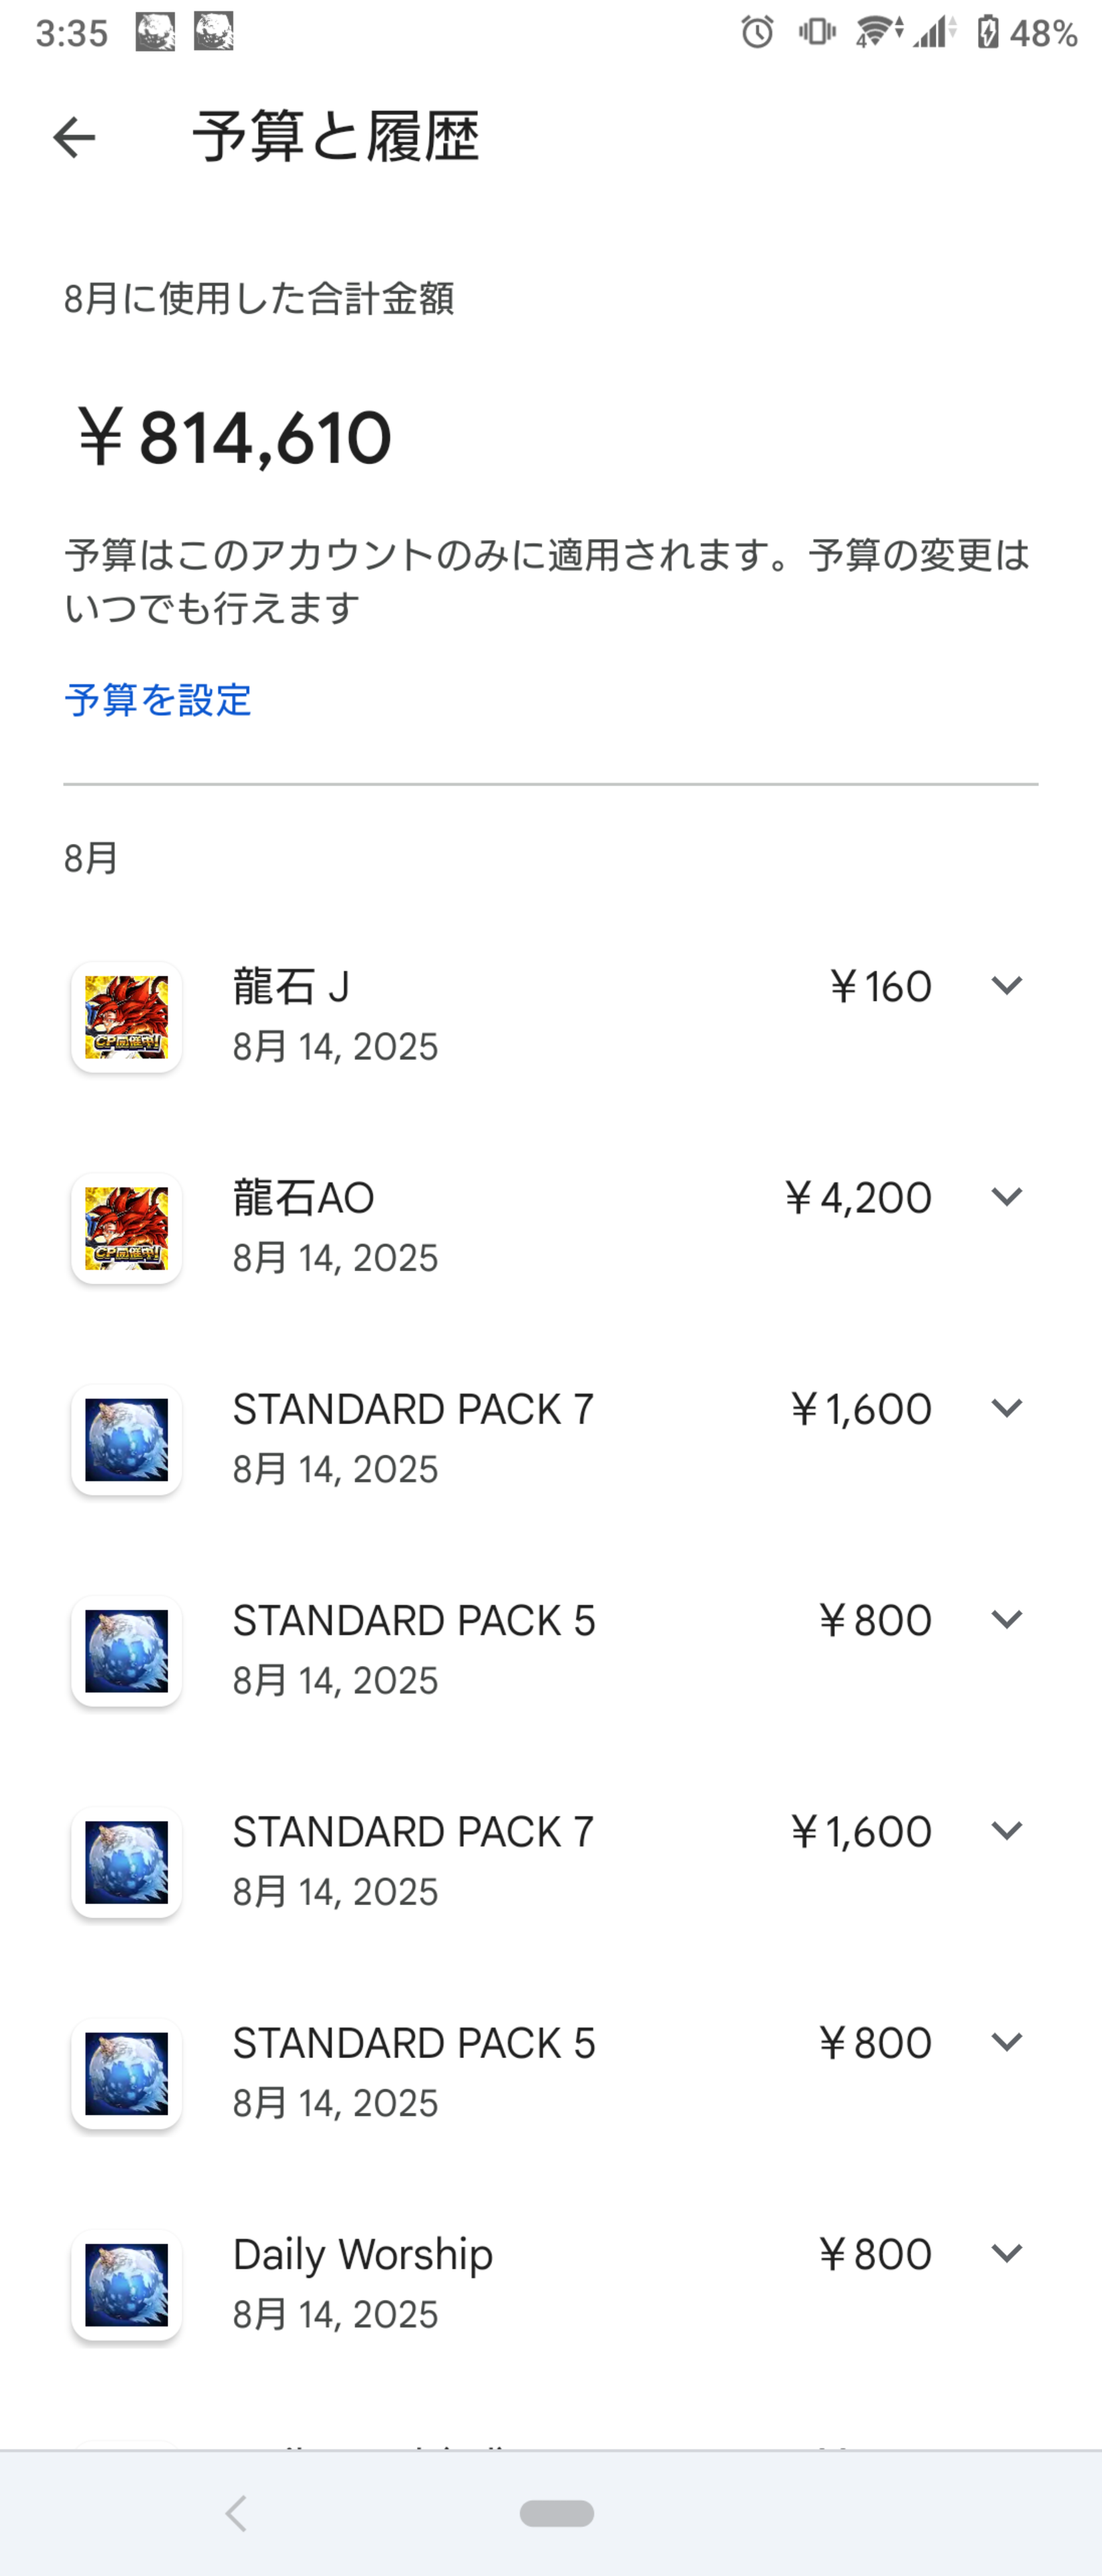Expand the 龍石 J purchase details
The height and width of the screenshot is (2576, 1102).
[1006, 986]
